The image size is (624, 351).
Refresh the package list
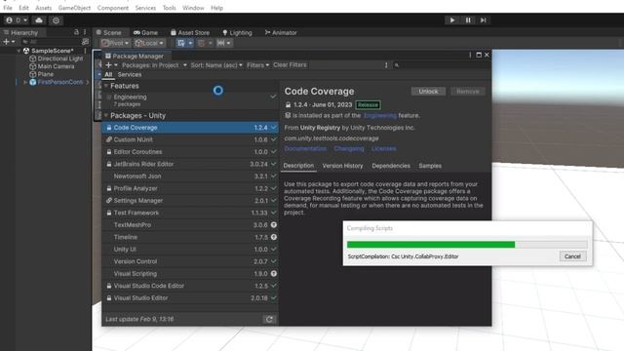coord(269,319)
